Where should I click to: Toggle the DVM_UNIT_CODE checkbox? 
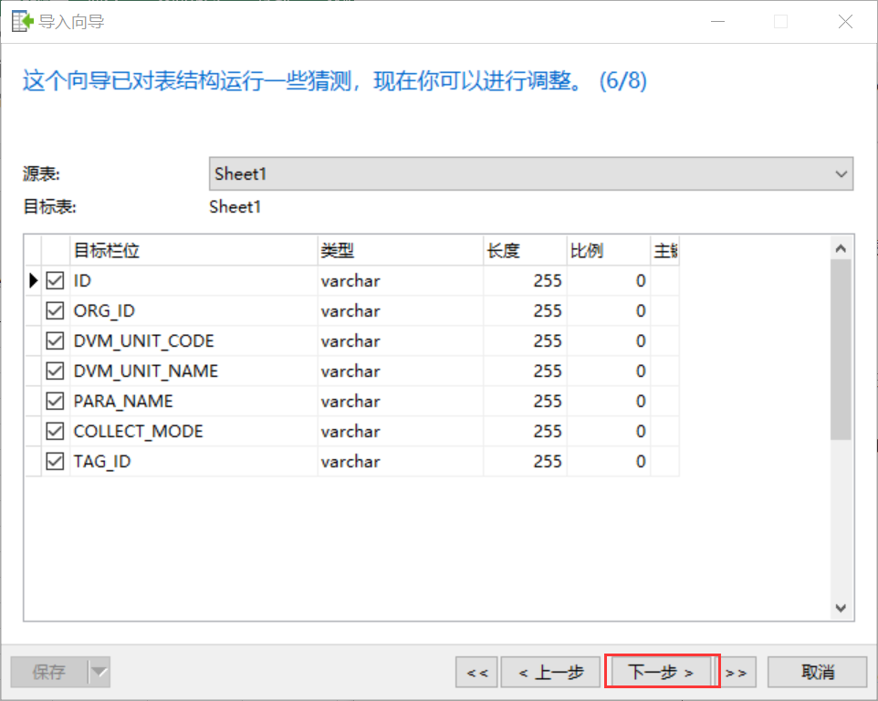pos(55,340)
